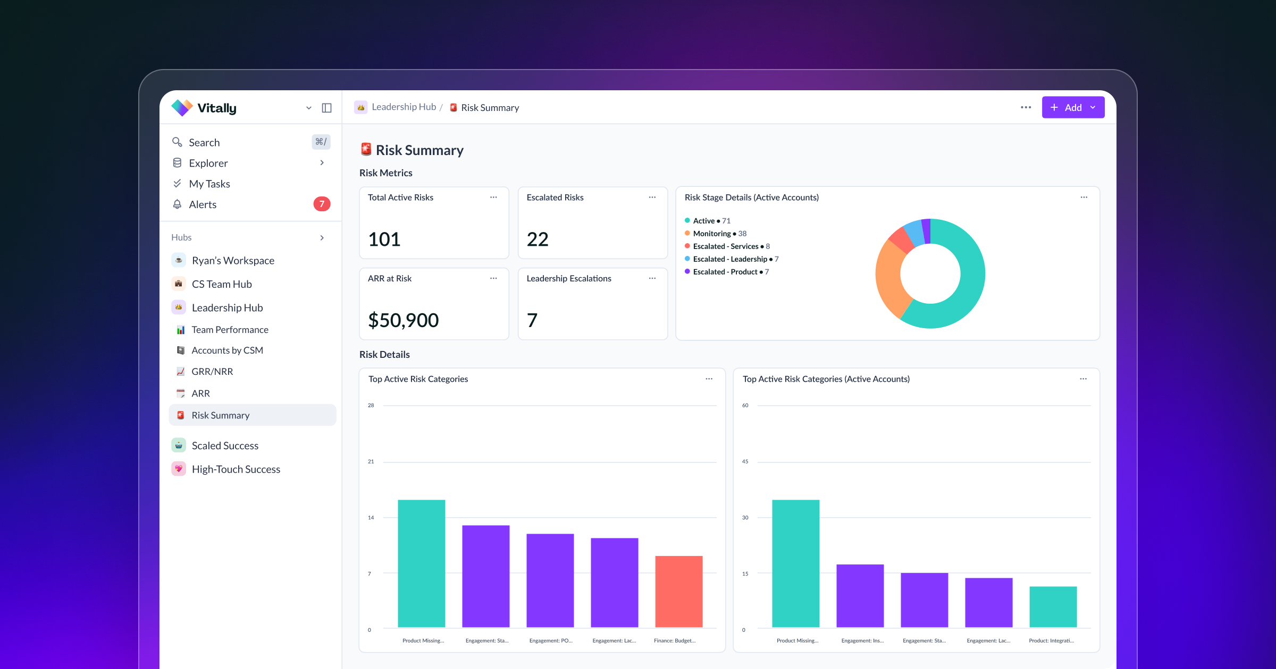Screen dimensions: 1276x669
Task: Click the red alerts count badge
Action: click(x=322, y=204)
